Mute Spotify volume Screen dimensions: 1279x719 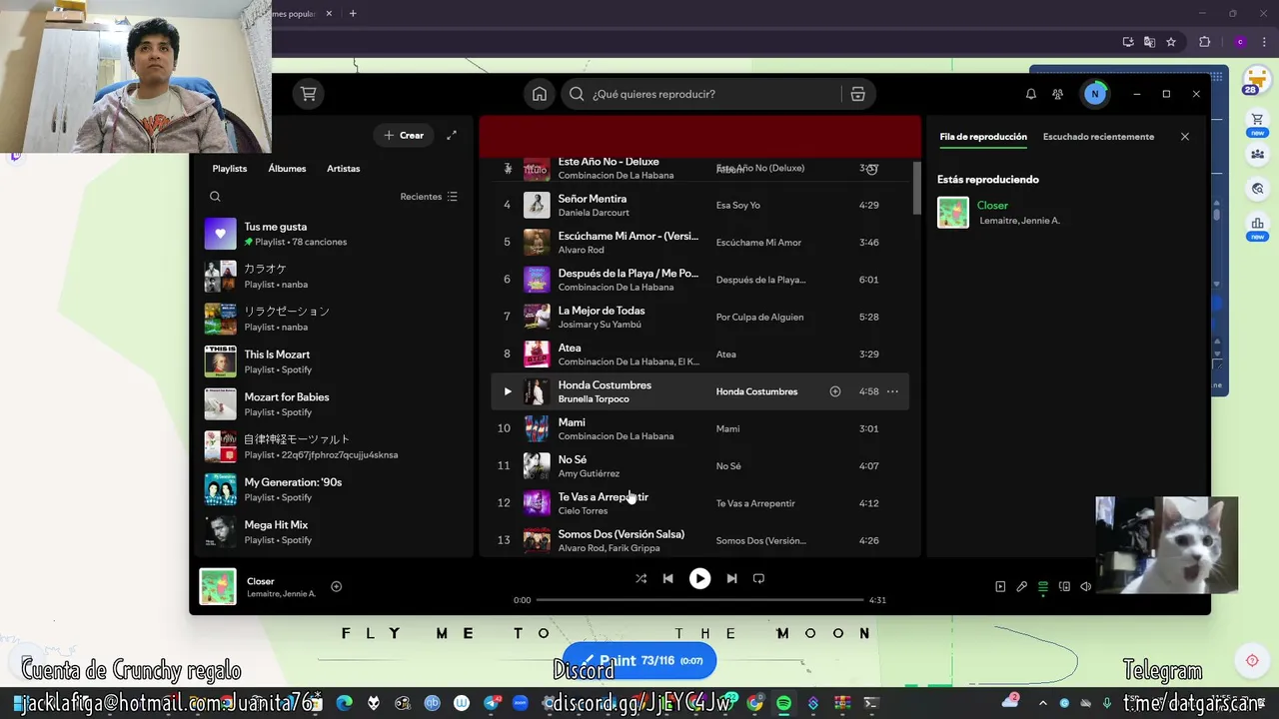pyautogui.click(x=1086, y=587)
